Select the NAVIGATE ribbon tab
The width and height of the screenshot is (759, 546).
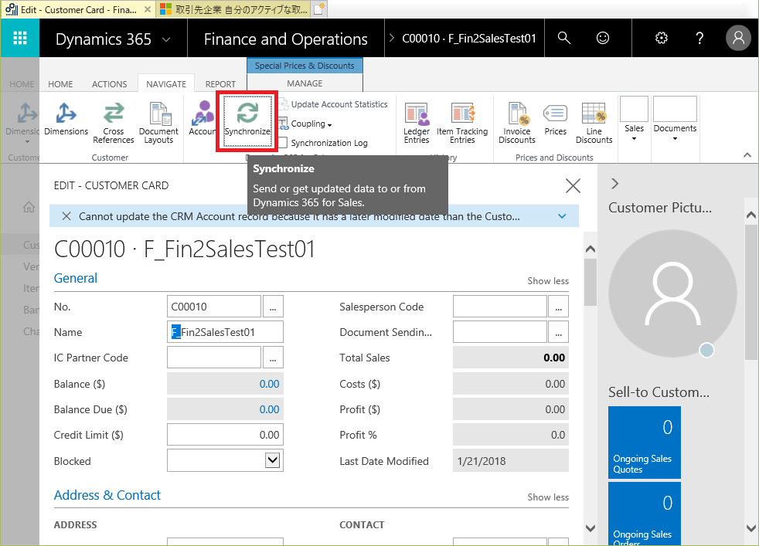[166, 84]
